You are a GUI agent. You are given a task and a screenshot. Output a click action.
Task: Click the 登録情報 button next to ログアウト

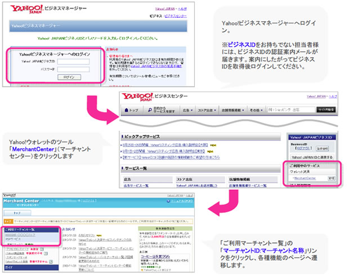[323, 148]
